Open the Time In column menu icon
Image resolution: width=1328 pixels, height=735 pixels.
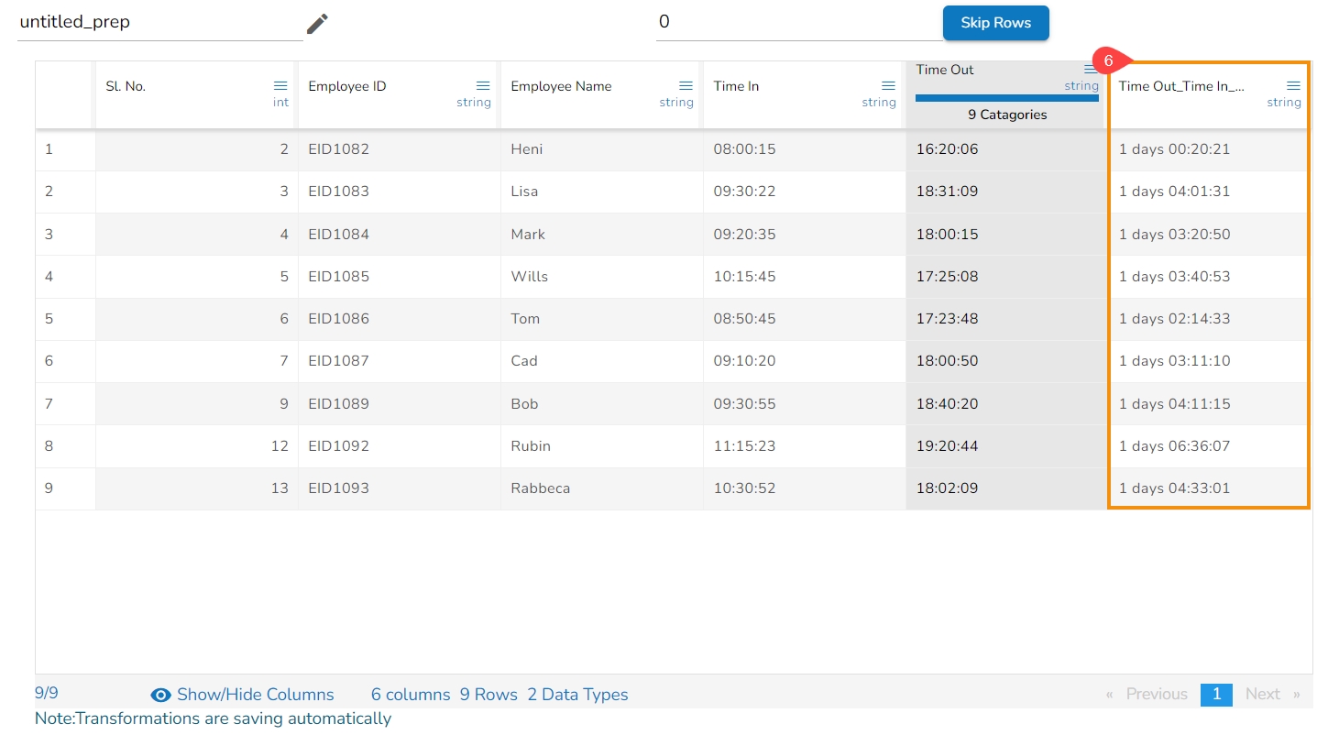[x=888, y=86]
